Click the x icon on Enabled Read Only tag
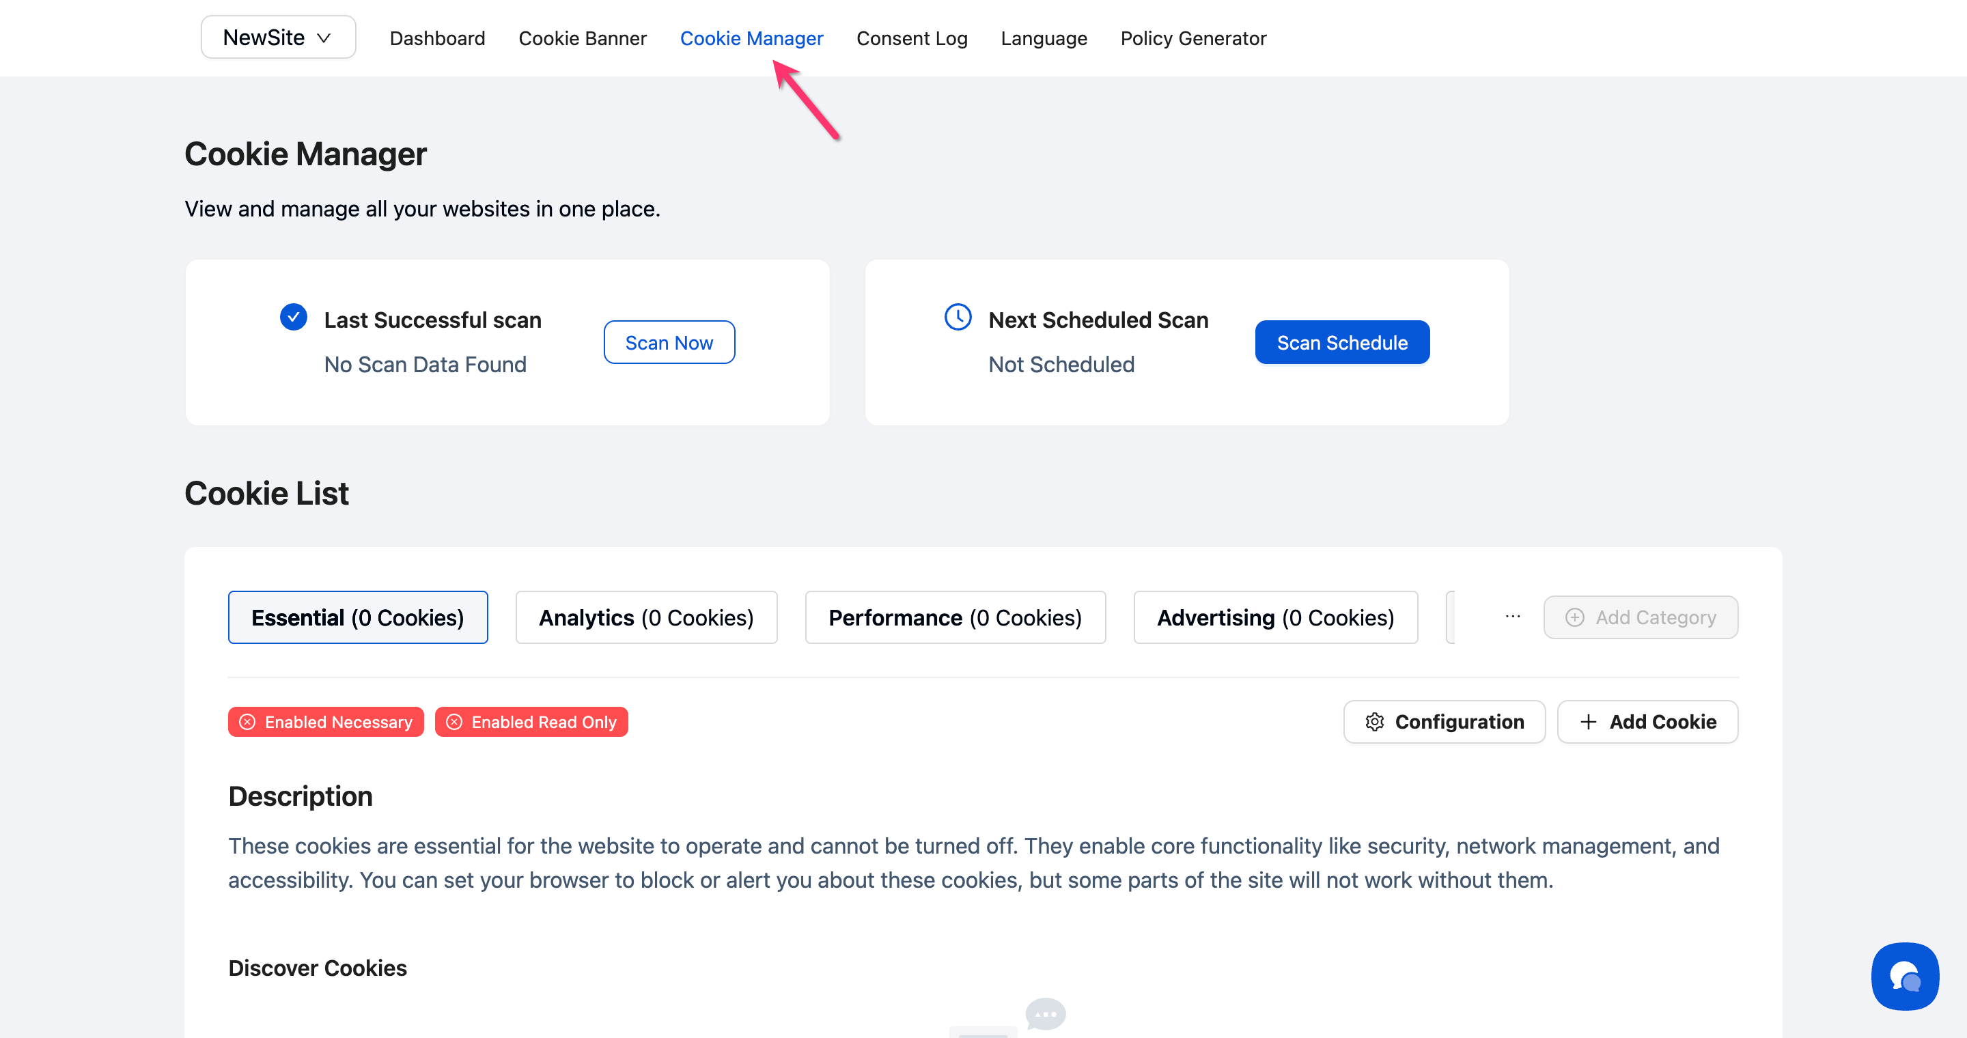 point(454,722)
